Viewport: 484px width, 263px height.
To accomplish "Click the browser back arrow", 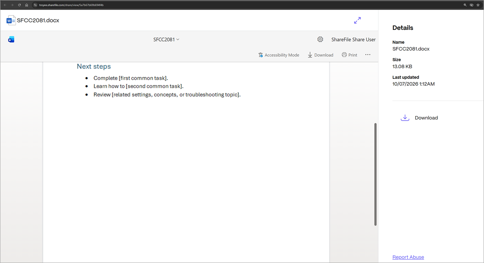I will pyautogui.click(x=5, y=5).
